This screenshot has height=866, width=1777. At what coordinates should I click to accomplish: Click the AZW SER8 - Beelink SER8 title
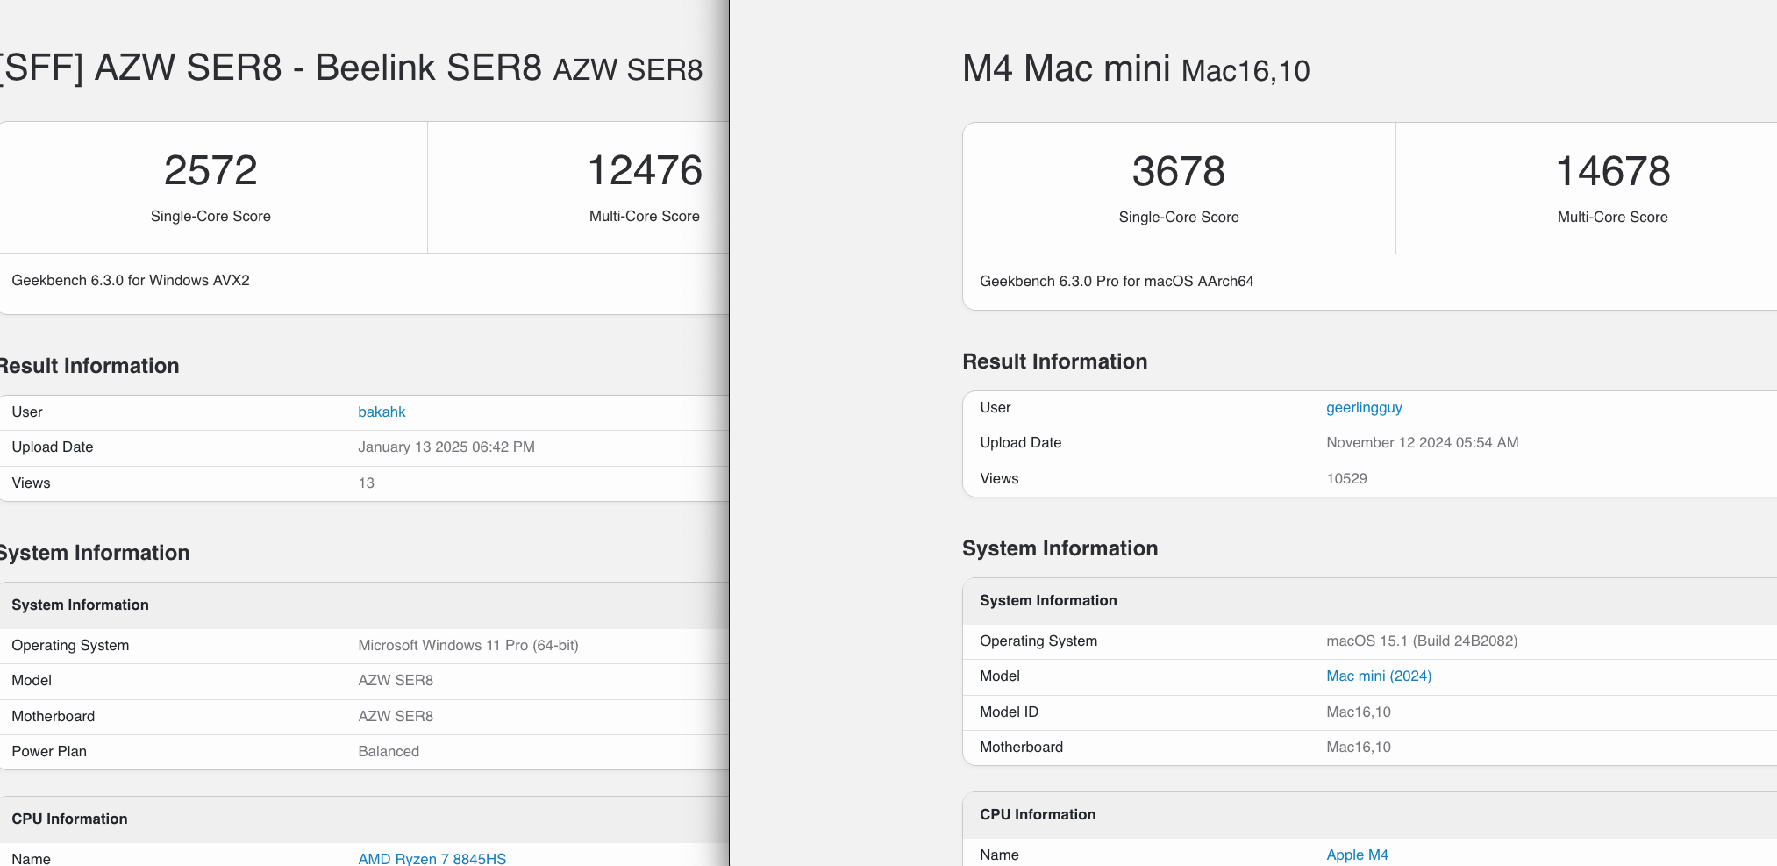click(x=351, y=68)
